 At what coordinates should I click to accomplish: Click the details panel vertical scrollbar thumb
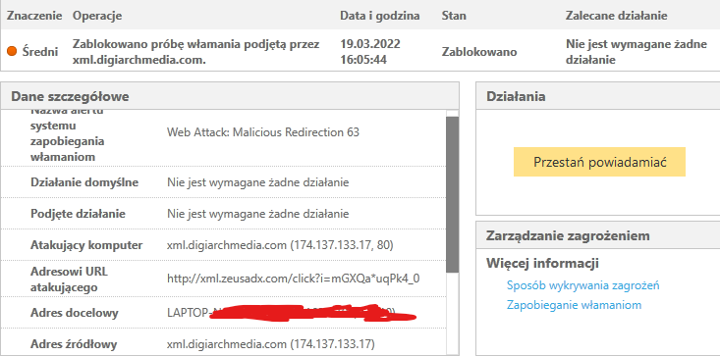[x=452, y=194]
